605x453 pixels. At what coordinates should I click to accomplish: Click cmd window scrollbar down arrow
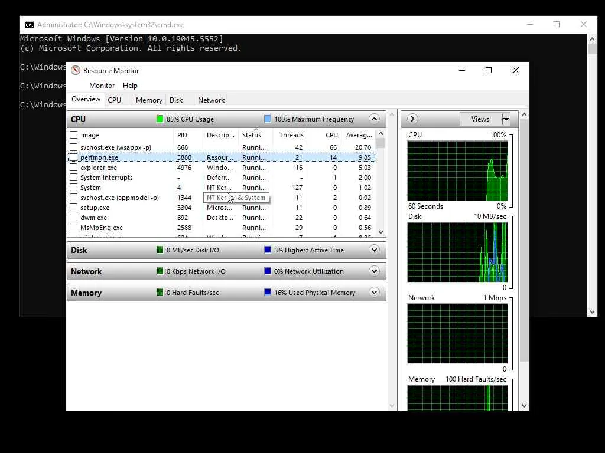(x=592, y=312)
